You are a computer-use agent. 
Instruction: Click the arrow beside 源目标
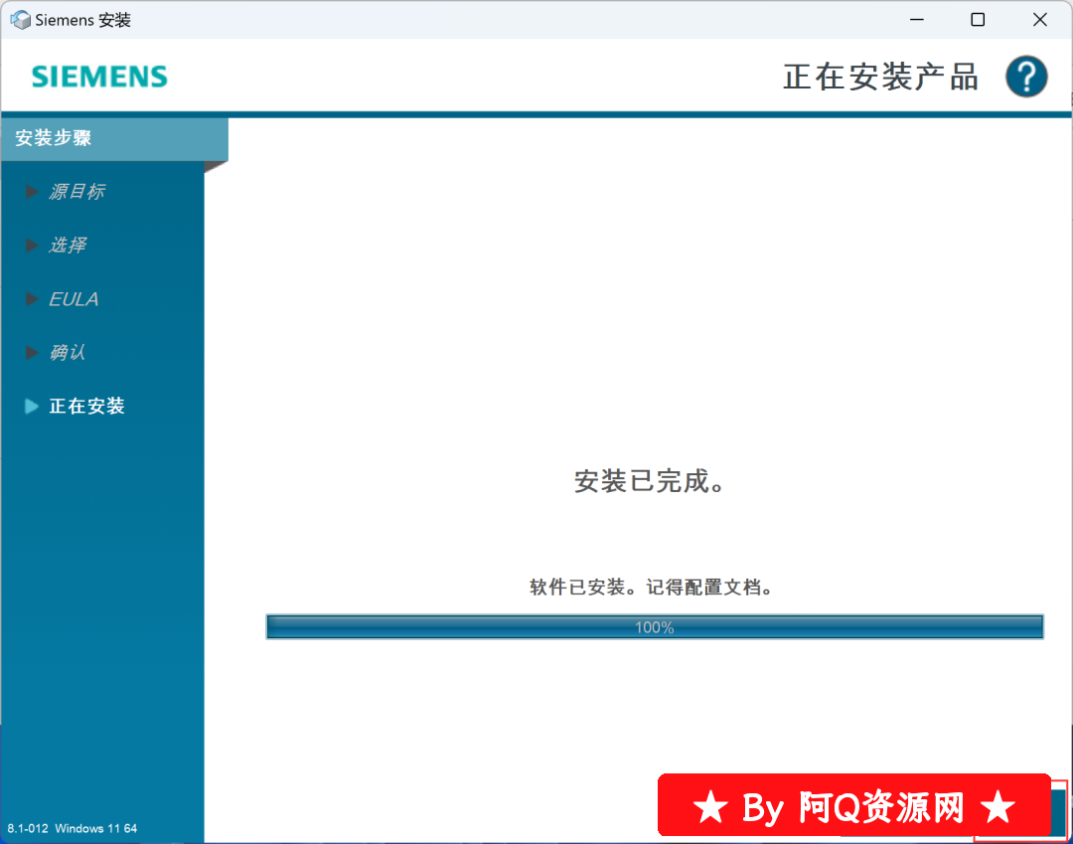(31, 192)
